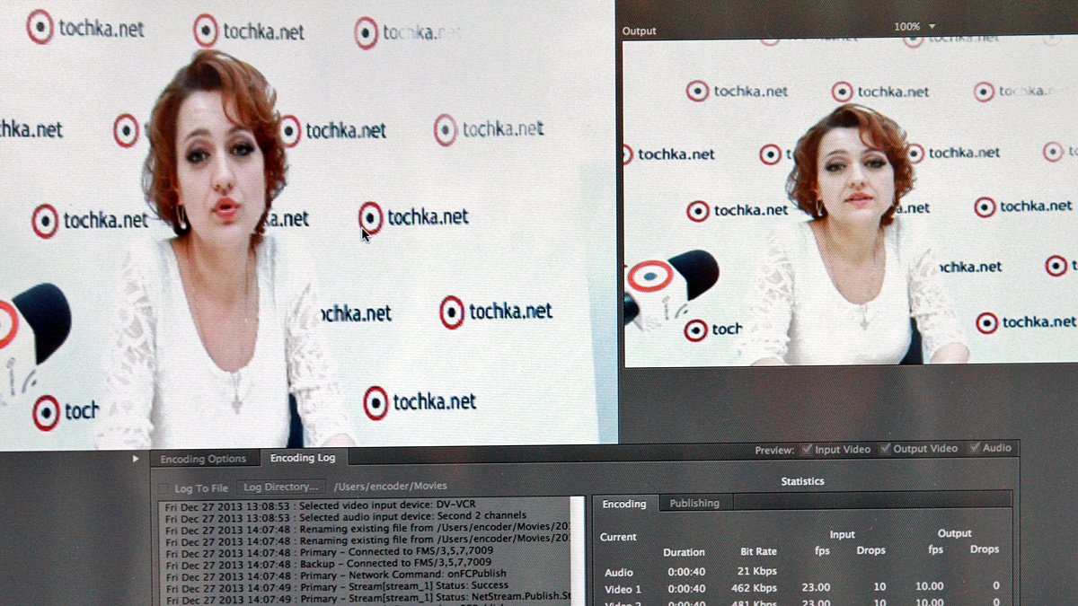
Task: Collapse the panel using the small triangle
Action: [x=136, y=459]
